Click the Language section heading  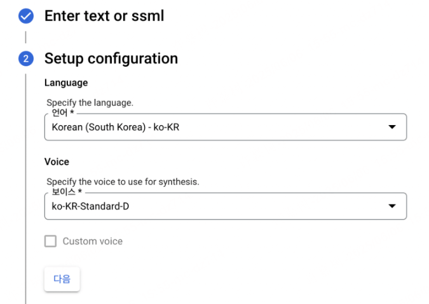[66, 83]
